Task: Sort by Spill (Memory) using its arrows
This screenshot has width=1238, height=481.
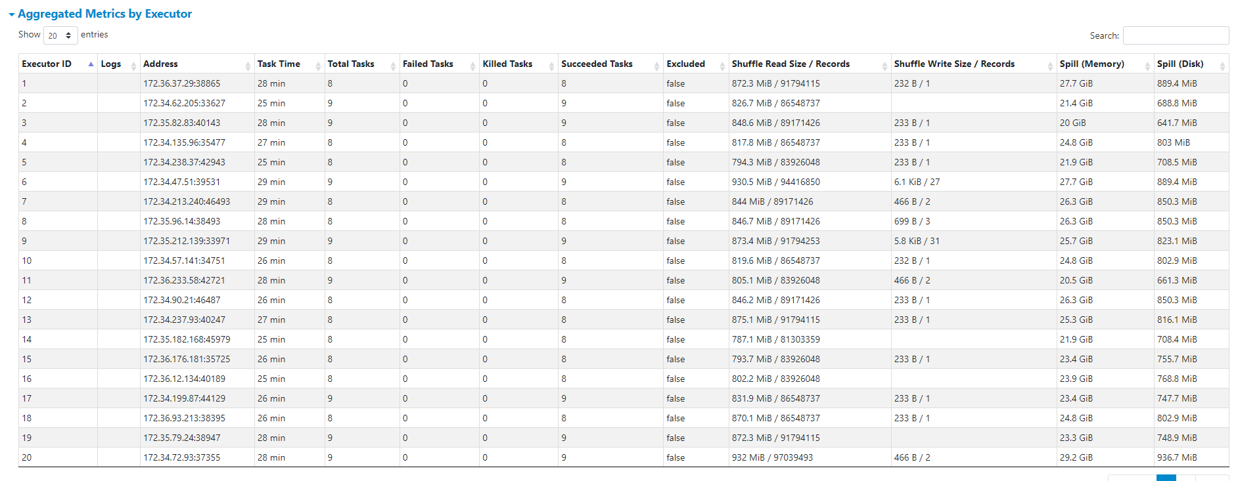Action: 1147,65
